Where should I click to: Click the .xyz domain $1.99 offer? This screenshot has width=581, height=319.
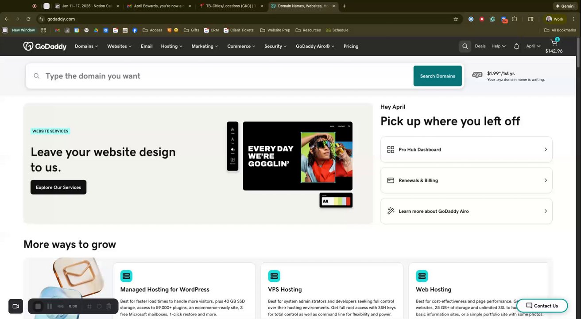click(508, 76)
